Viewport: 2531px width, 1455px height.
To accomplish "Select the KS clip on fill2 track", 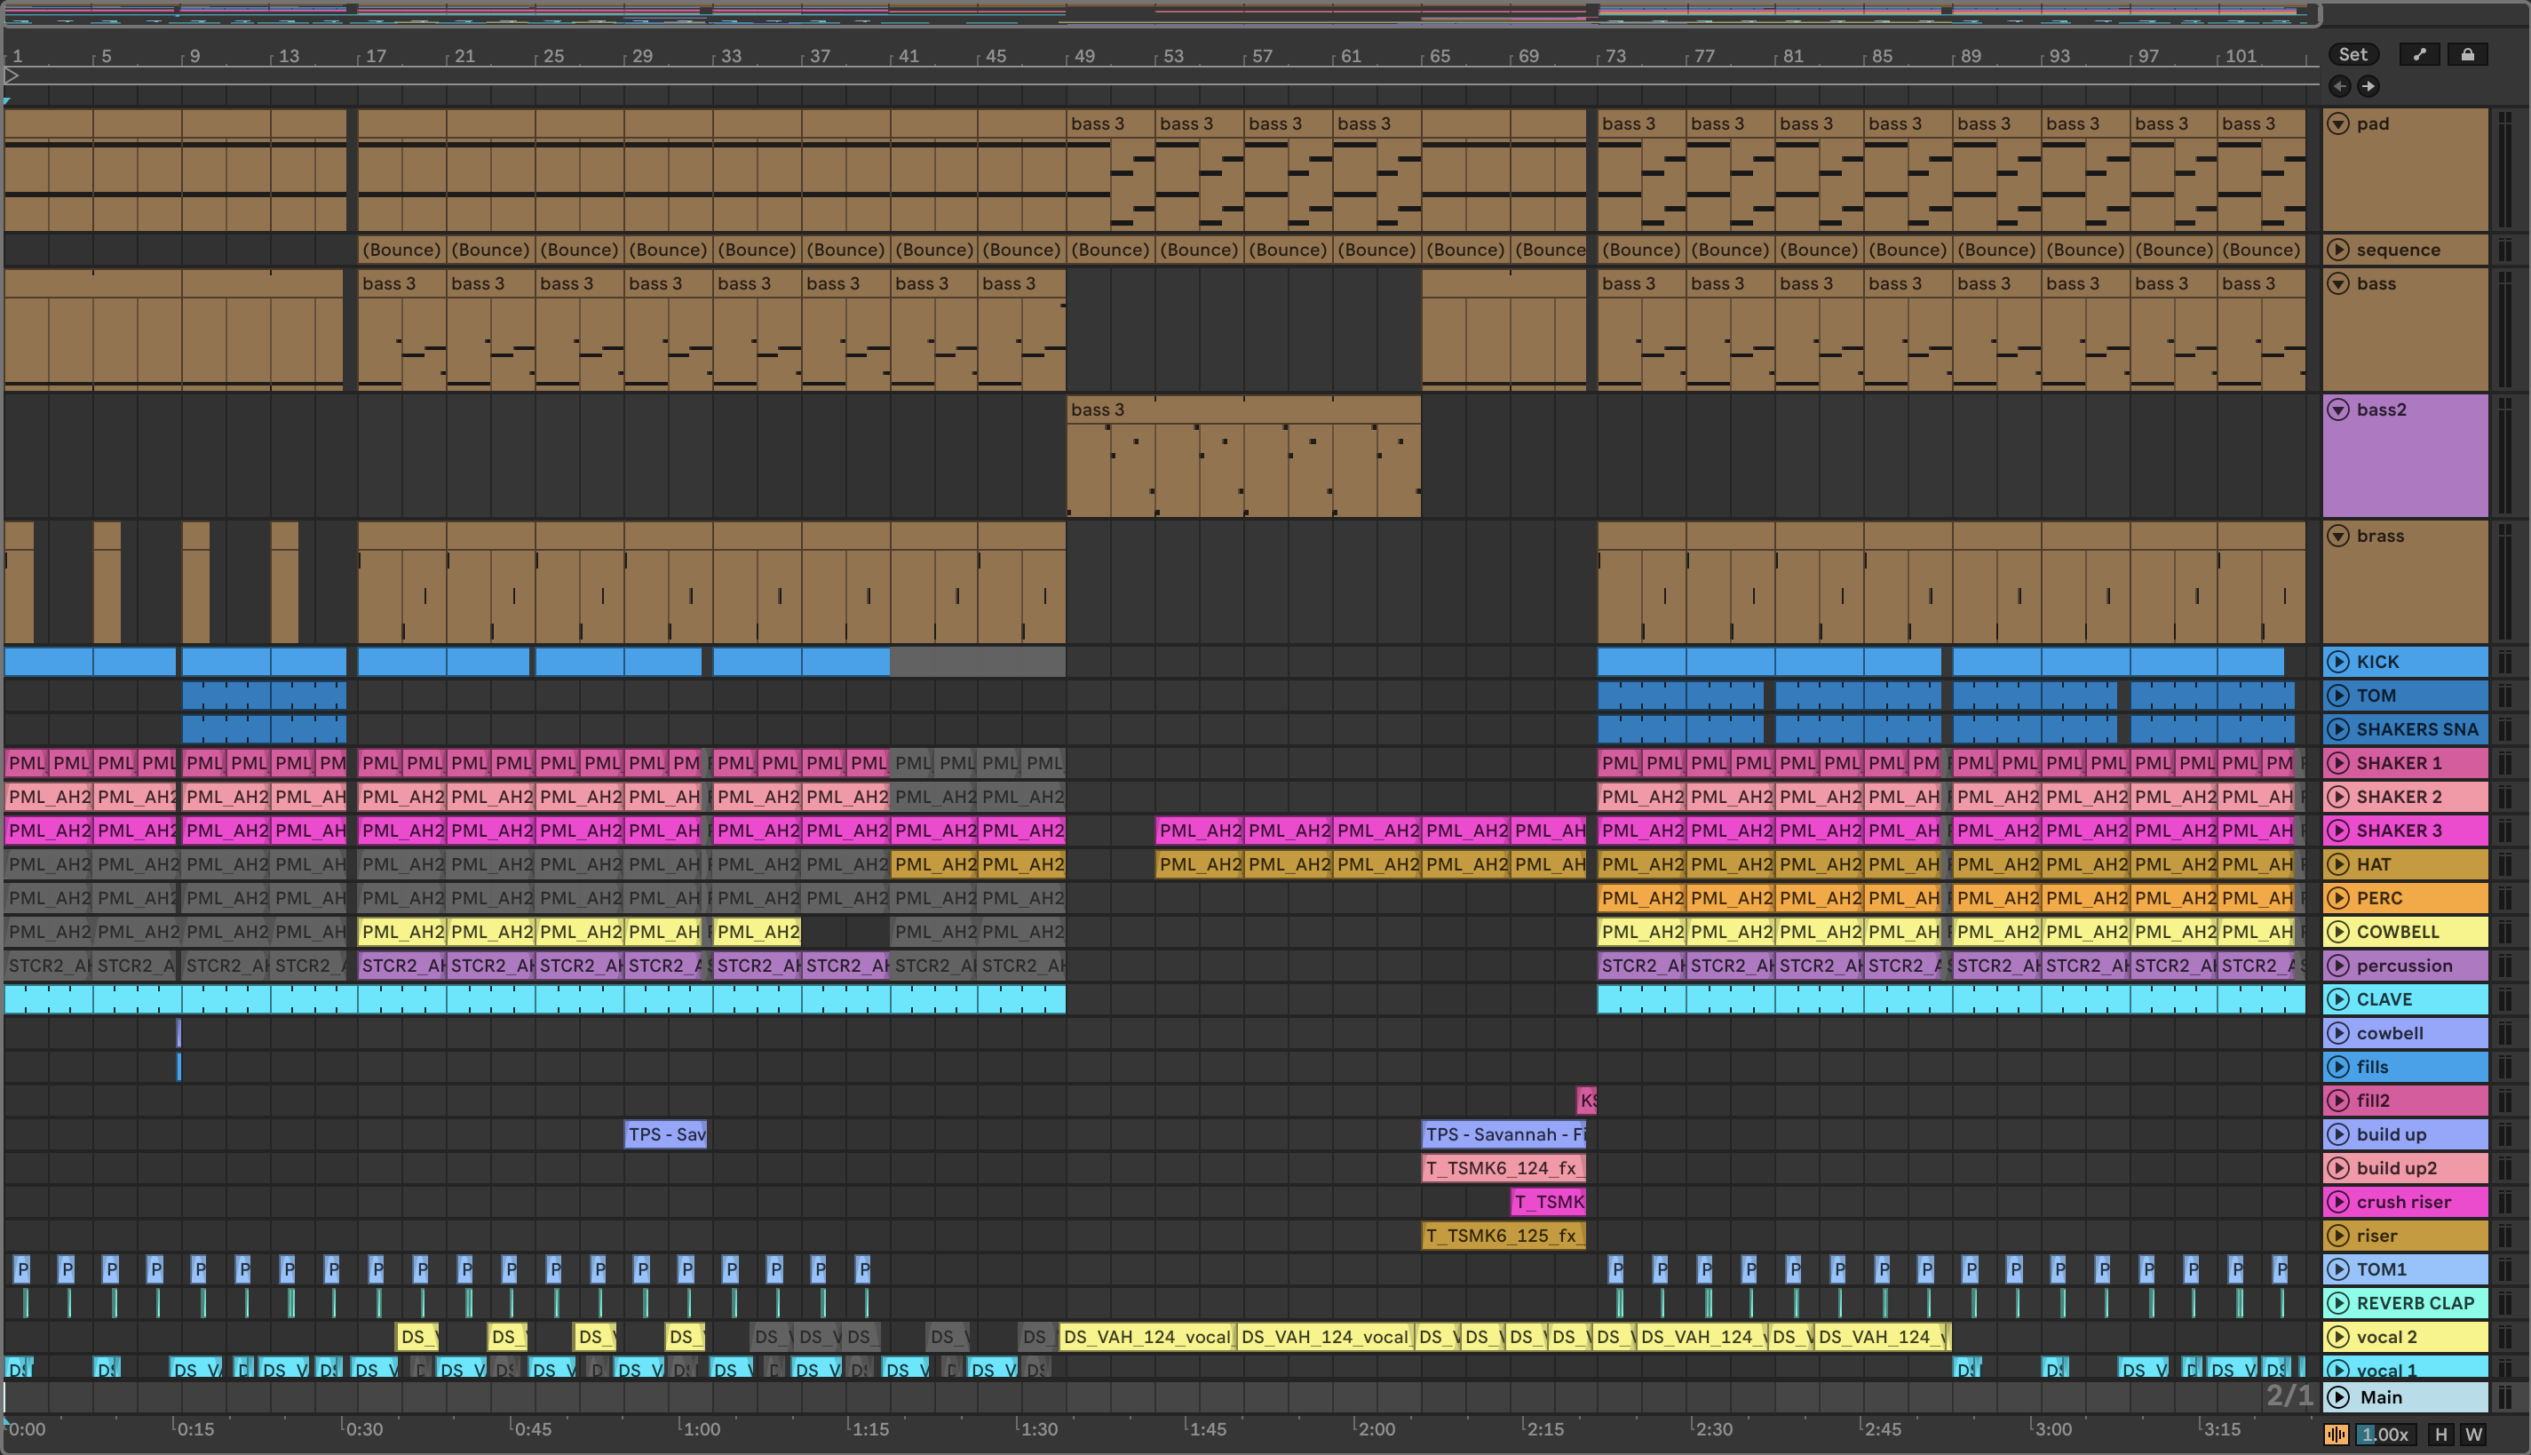I will coord(1587,1101).
